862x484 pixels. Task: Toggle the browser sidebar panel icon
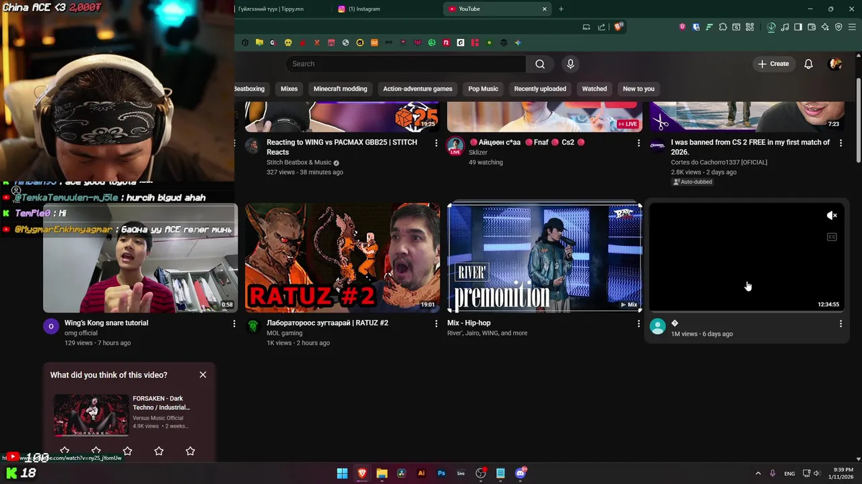[798, 27]
